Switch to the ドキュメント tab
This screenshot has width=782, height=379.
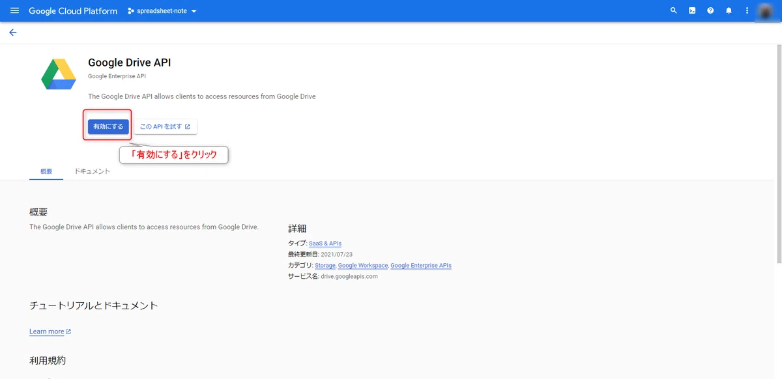pyautogui.click(x=92, y=171)
